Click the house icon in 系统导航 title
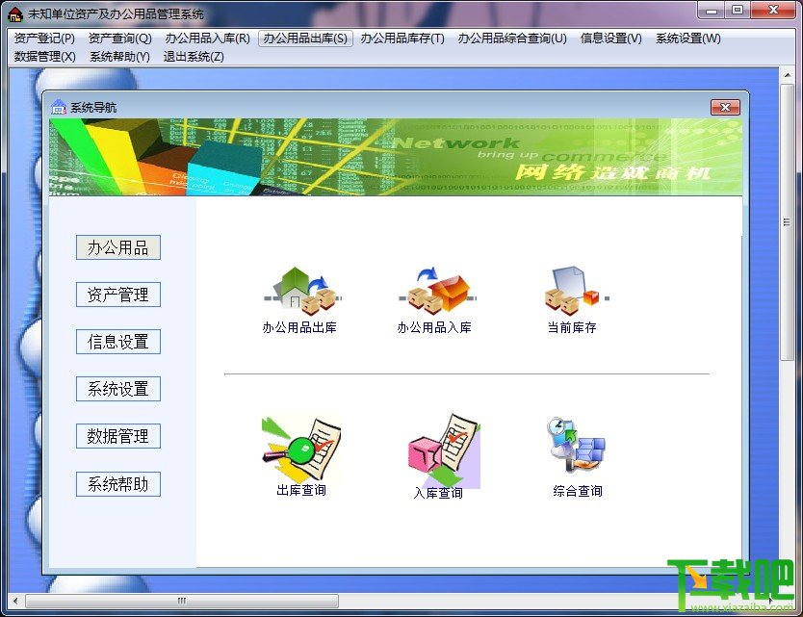Image resolution: width=803 pixels, height=617 pixels. click(x=59, y=107)
